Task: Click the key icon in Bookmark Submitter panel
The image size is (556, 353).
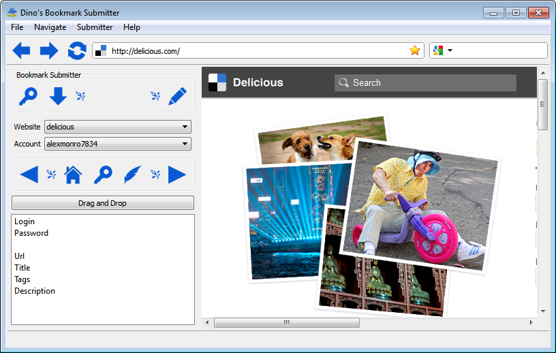Action: point(28,96)
